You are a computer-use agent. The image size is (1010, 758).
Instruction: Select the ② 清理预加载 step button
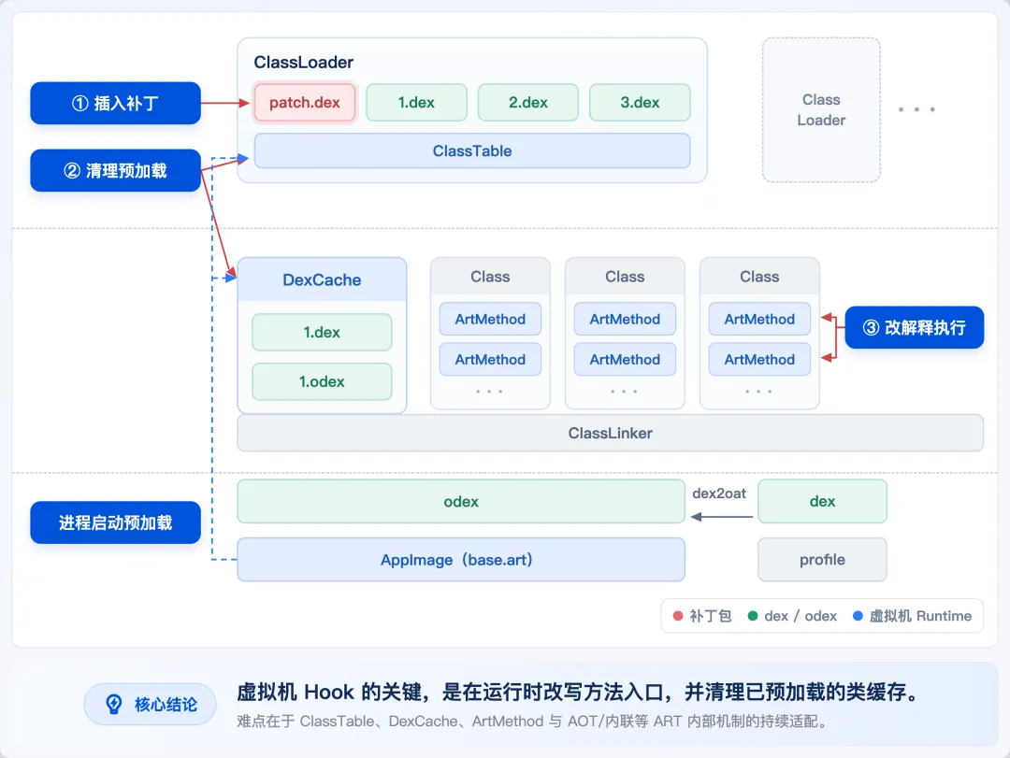(115, 170)
